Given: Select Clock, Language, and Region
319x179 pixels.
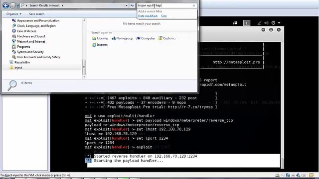Looking at the screenshot, I should click(x=36, y=26).
